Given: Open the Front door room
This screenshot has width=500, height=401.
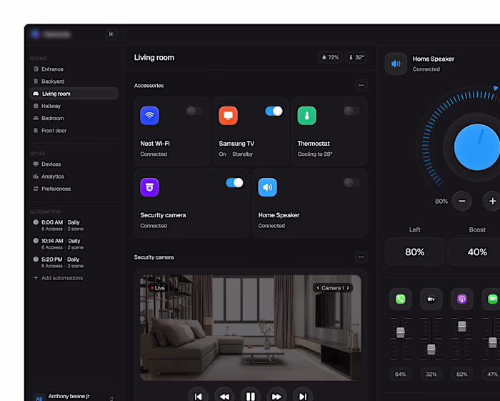Looking at the screenshot, I should point(74,131).
